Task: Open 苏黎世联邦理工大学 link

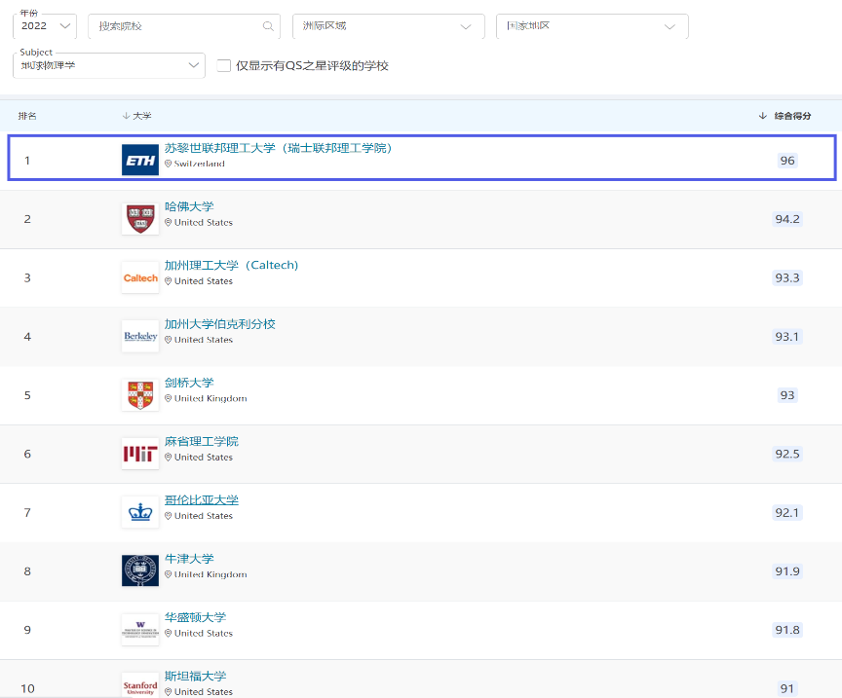Action: [x=278, y=148]
